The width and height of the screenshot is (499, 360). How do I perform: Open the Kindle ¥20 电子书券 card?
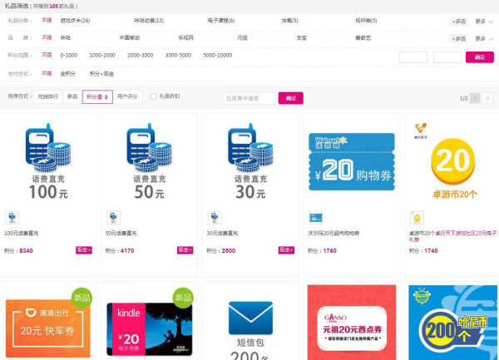coord(148,323)
